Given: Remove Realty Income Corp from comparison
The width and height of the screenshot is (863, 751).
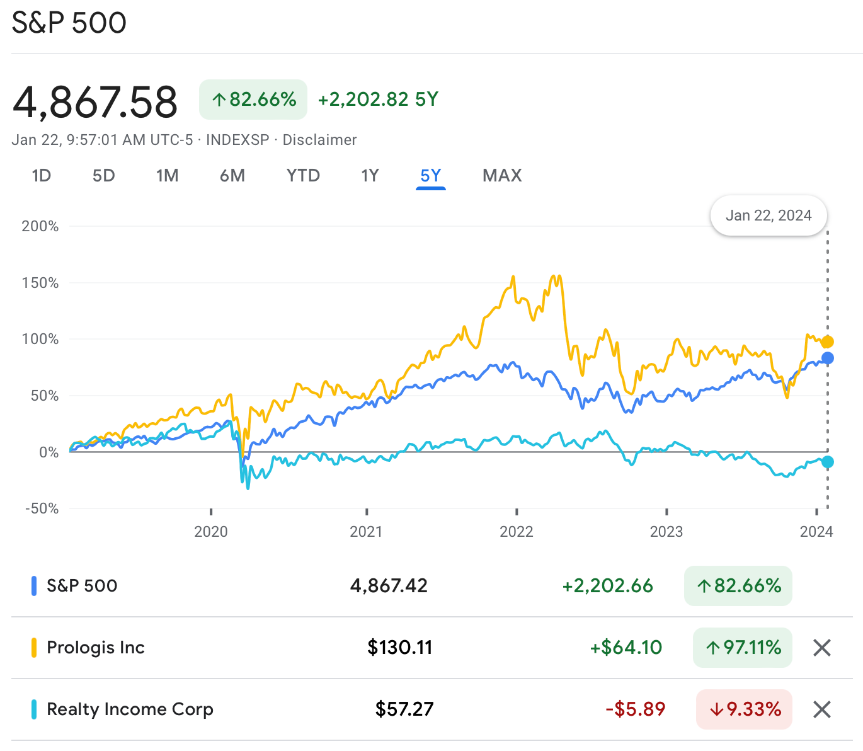Looking at the screenshot, I should [x=821, y=709].
